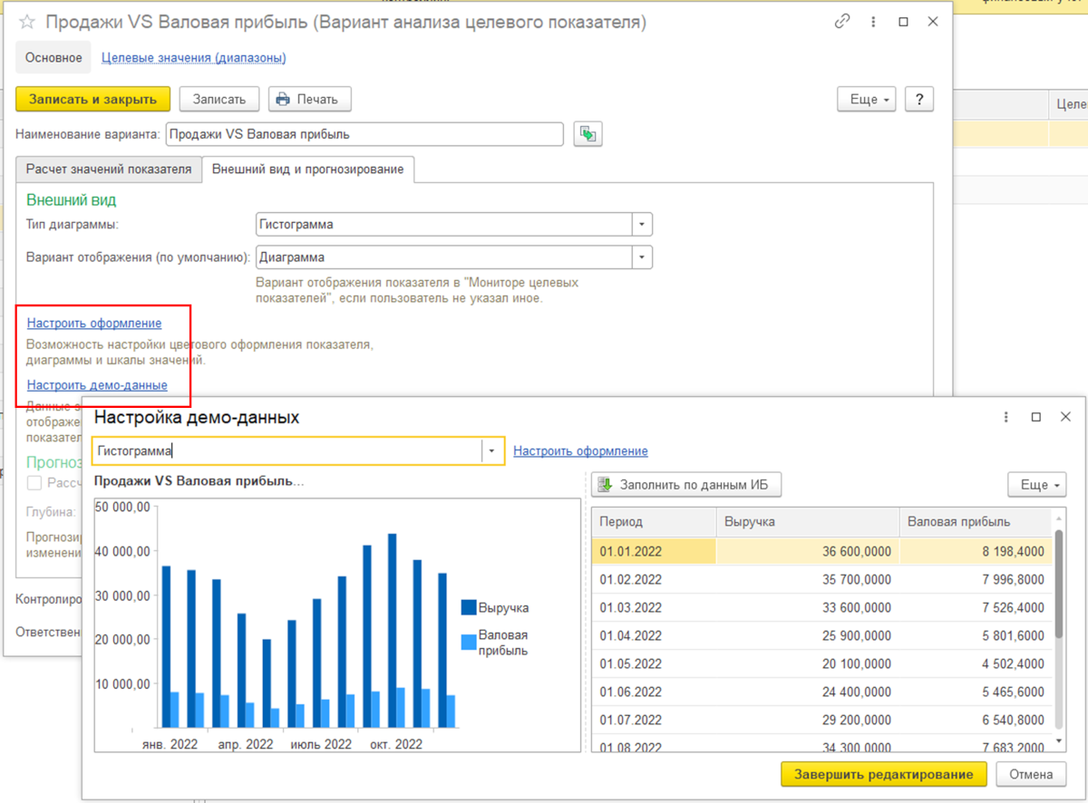The width and height of the screenshot is (1088, 803).
Task: Copy link to this variant form
Action: click(x=843, y=22)
